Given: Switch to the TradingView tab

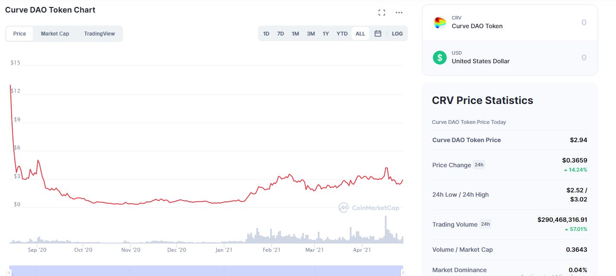Looking at the screenshot, I should (x=100, y=34).
